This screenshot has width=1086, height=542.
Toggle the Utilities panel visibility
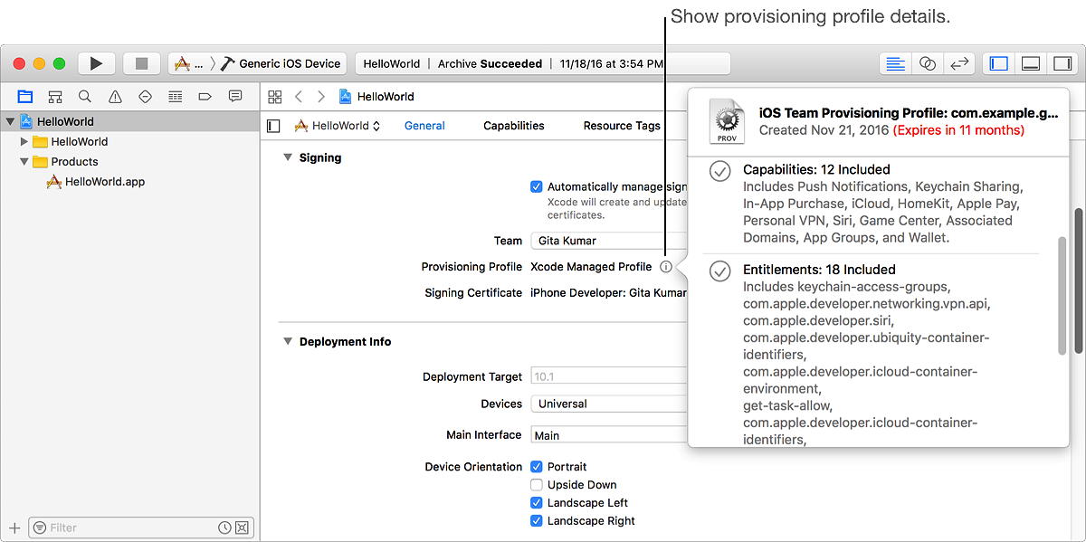[1062, 63]
